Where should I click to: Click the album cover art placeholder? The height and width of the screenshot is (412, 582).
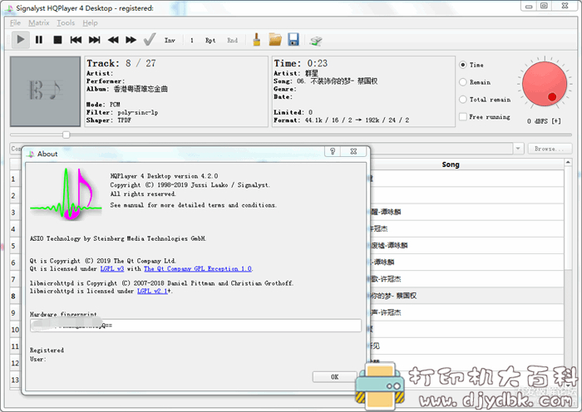click(x=45, y=91)
